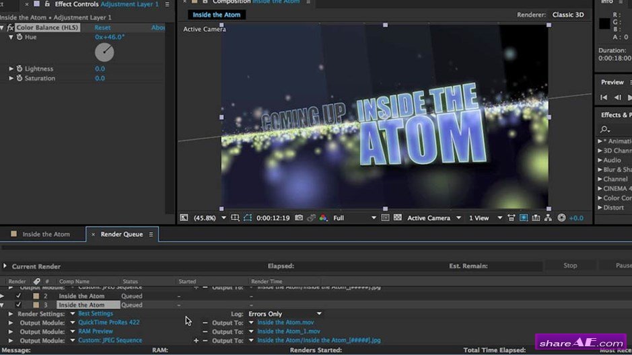This screenshot has height=355, width=632.
Task: Open Output To dropdown for JPEG sequence
Action: coord(251,340)
